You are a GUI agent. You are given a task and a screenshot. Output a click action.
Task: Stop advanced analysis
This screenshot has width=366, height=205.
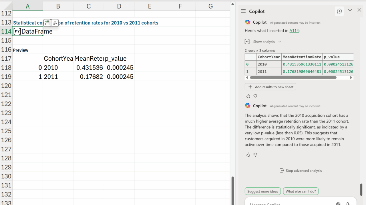click(x=301, y=171)
